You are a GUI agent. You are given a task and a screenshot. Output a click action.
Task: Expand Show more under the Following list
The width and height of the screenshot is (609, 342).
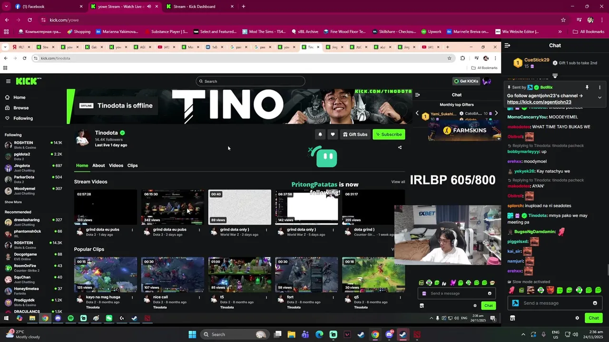coord(13,202)
